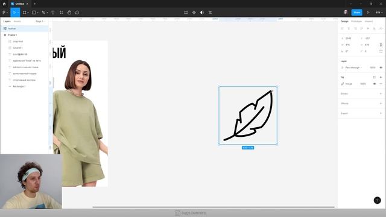Image resolution: width=386 pixels, height=217 pixels.
Task: Open the Resources tool
Action: click(x=61, y=12)
